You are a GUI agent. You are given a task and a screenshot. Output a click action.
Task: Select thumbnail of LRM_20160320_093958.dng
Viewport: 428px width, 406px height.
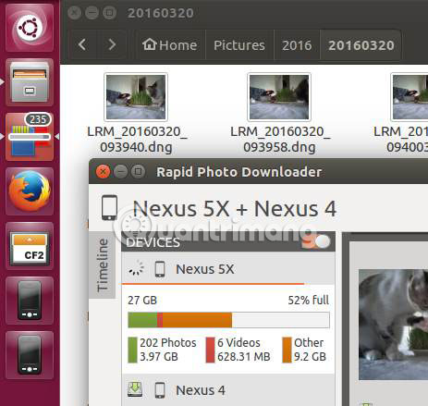tap(279, 97)
